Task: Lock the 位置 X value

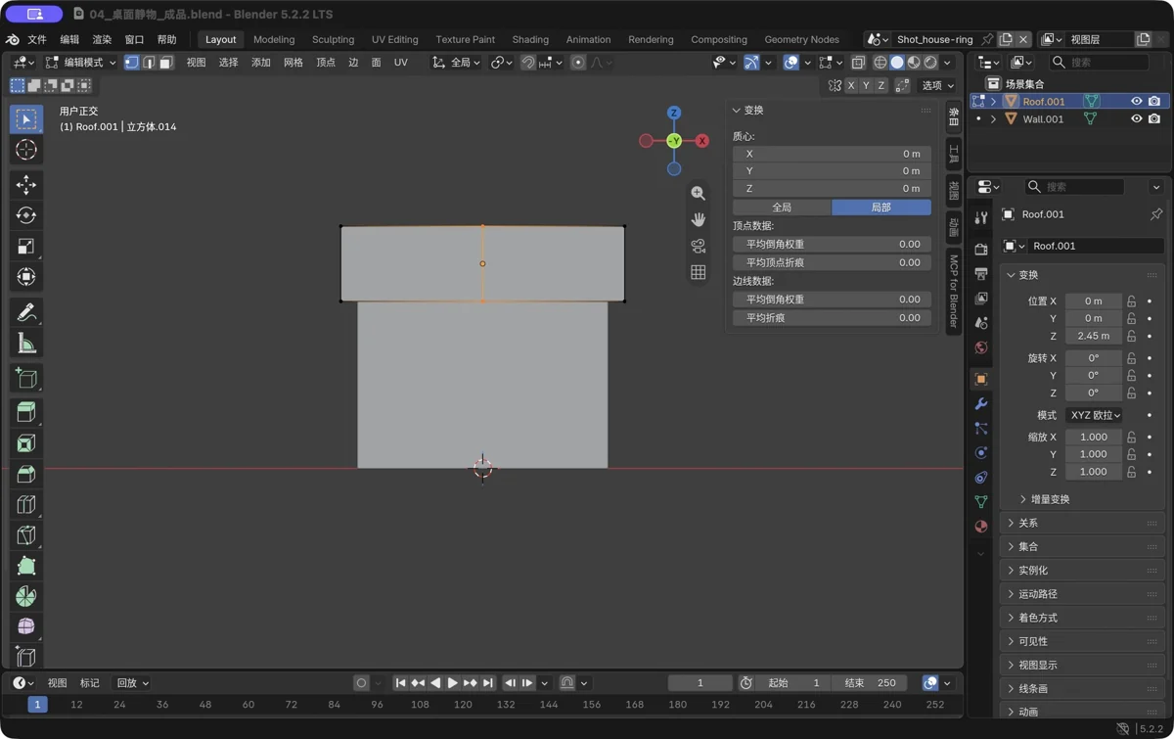Action: point(1132,301)
